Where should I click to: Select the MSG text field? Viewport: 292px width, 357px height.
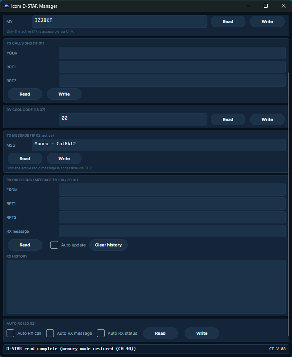pyautogui.click(x=159, y=145)
